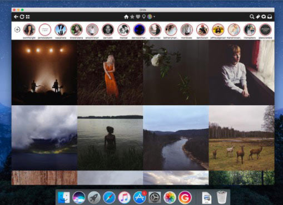Open the location pin icon
The image size is (283, 205).
click(x=143, y=17)
